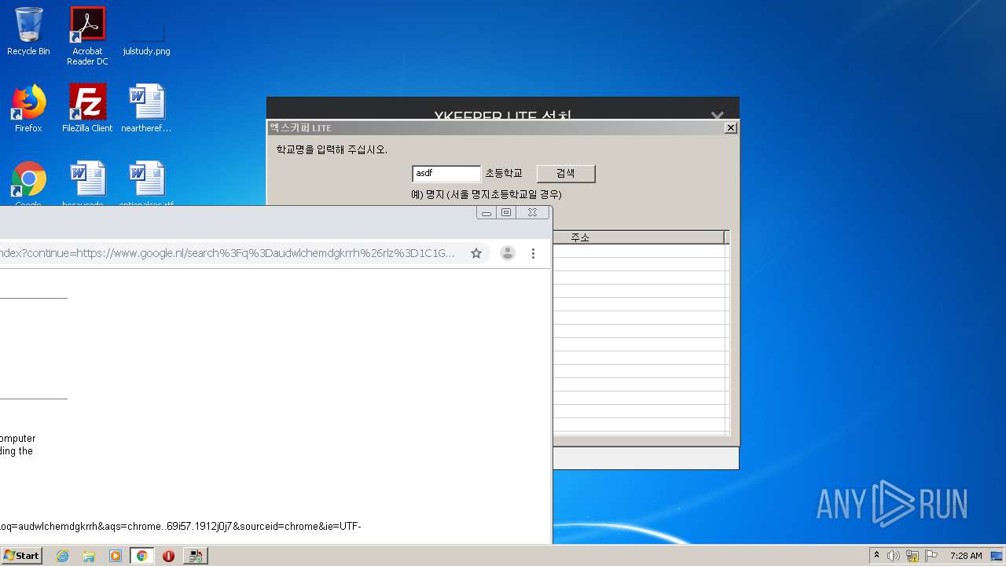
Task: Show hidden system tray icons
Action: pos(876,556)
